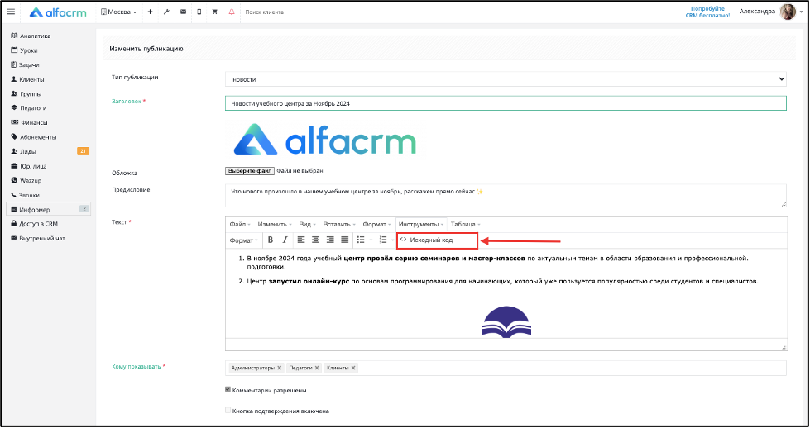This screenshot has width=810, height=428.
Task: Align text right in editor
Action: 330,240
